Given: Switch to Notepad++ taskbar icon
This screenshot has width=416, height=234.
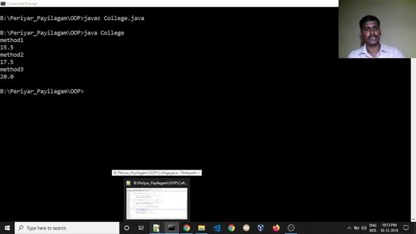Looking at the screenshot, I should point(156,228).
